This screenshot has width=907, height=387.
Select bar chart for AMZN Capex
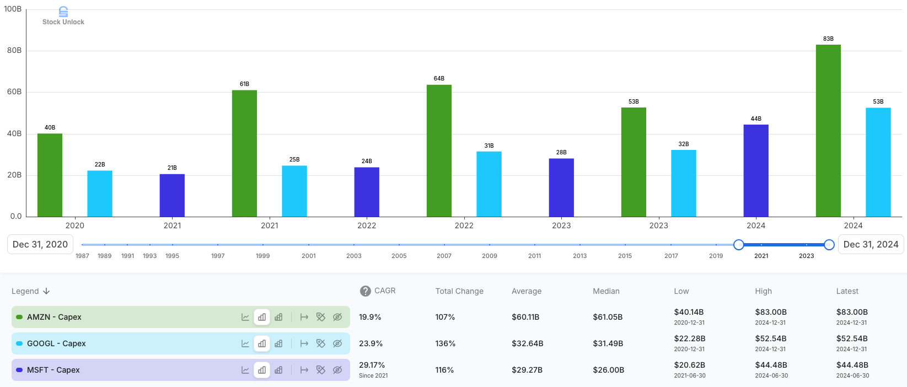tap(262, 317)
